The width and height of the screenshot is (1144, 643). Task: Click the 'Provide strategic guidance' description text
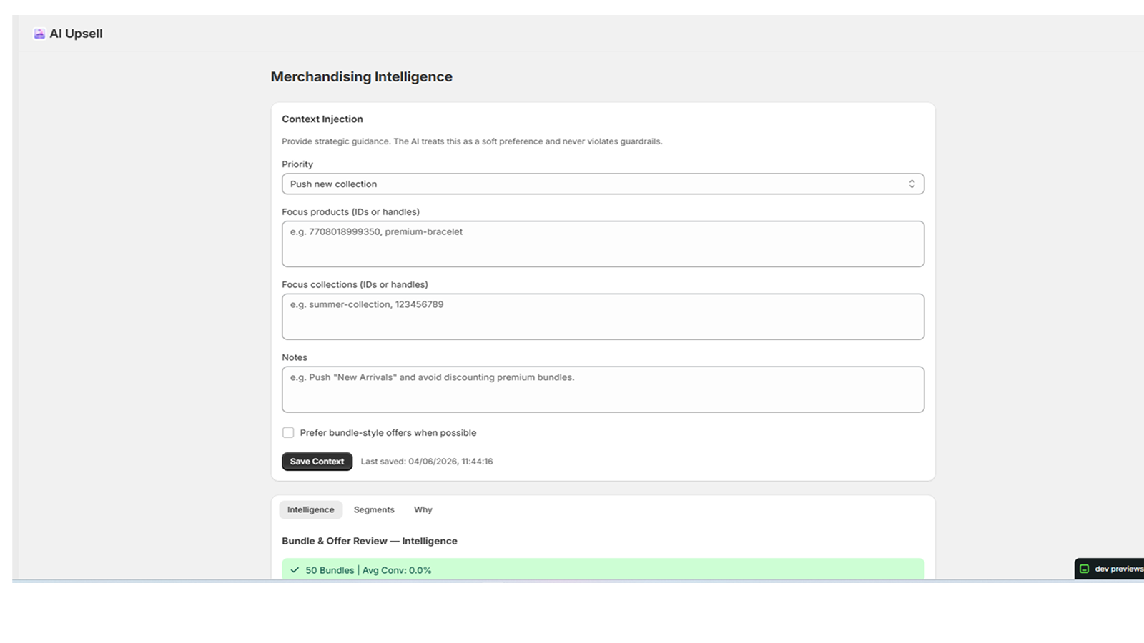[472, 141]
